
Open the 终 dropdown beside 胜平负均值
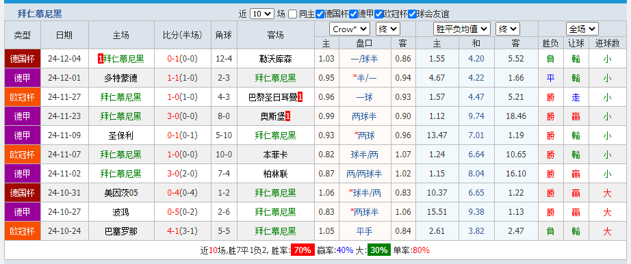point(508,29)
